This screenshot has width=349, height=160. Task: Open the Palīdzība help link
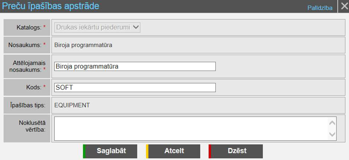pos(320,8)
